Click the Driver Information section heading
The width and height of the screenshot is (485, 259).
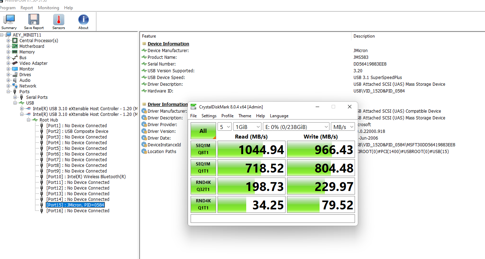(x=168, y=104)
